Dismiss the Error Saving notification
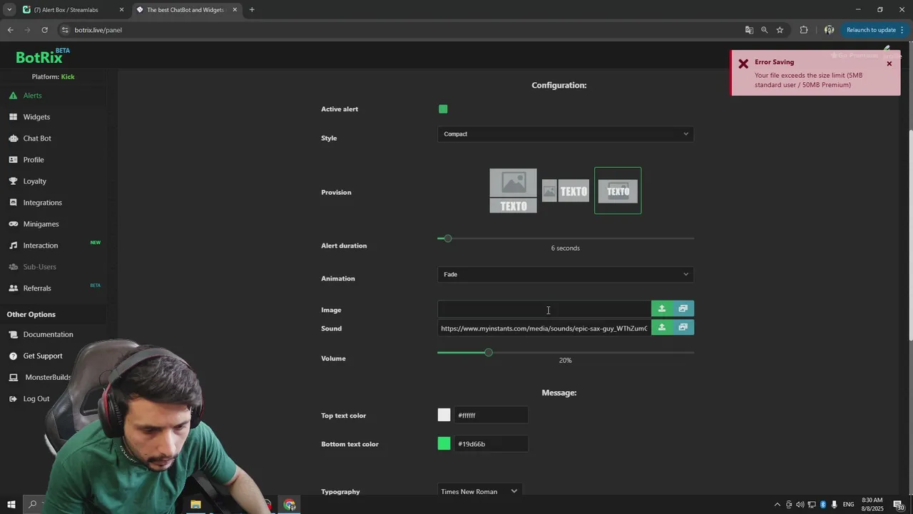Image resolution: width=913 pixels, height=514 pixels. (x=889, y=64)
